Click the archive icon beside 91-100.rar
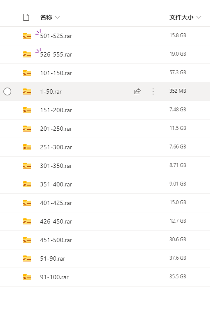This screenshot has width=210, height=312. point(27,277)
